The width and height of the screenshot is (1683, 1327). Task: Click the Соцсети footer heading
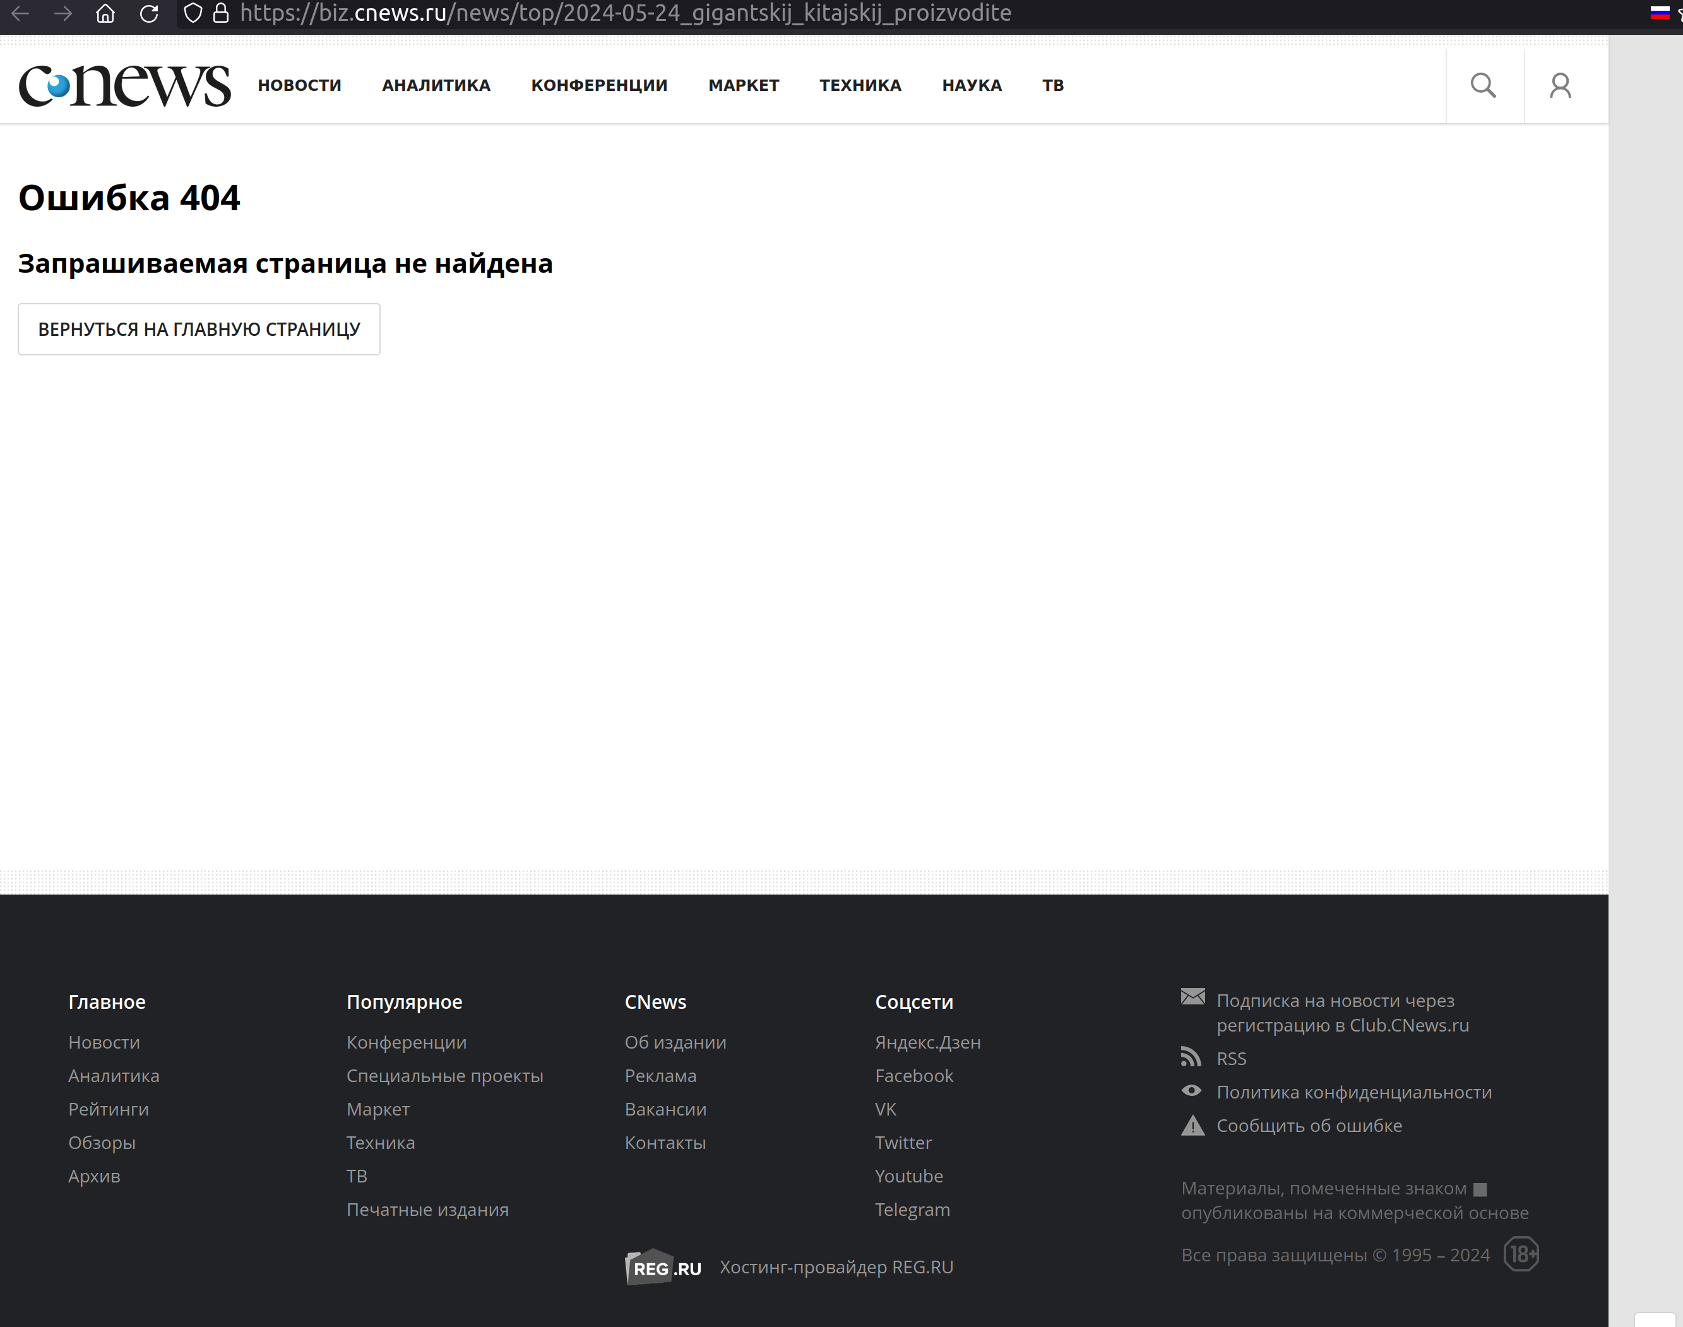913,1001
